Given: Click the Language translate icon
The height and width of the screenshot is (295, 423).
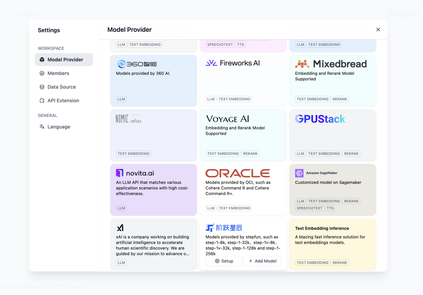Looking at the screenshot, I should tap(42, 127).
